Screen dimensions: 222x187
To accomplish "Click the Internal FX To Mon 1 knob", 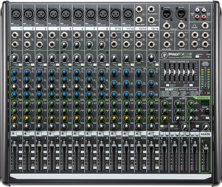I will tap(191, 103).
